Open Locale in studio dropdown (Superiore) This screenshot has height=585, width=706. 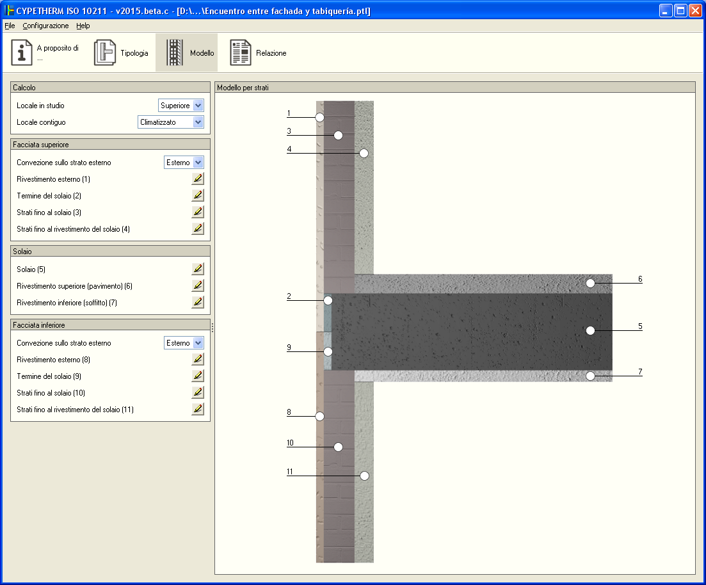pyautogui.click(x=181, y=106)
